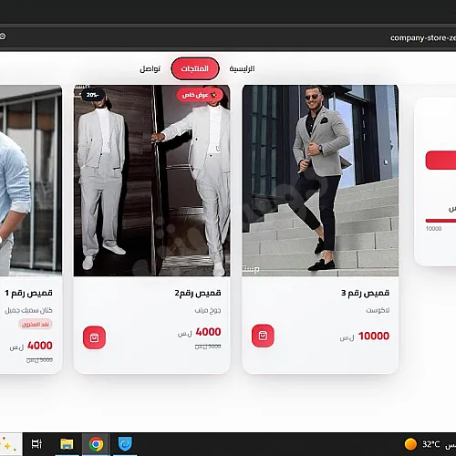Click the جوخ مرتب description text
The height and width of the screenshot is (456, 456).
click(208, 310)
